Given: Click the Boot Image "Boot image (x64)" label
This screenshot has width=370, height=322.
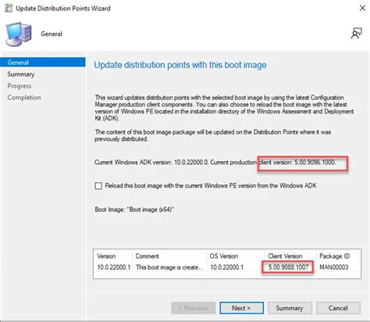Looking at the screenshot, I should pyautogui.click(x=134, y=209).
